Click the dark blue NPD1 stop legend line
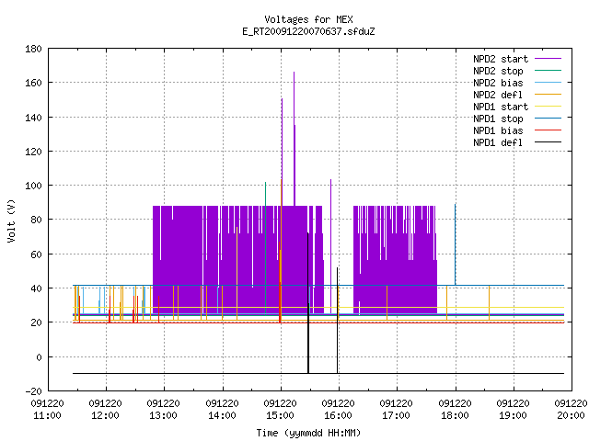589x441 pixels. click(549, 119)
